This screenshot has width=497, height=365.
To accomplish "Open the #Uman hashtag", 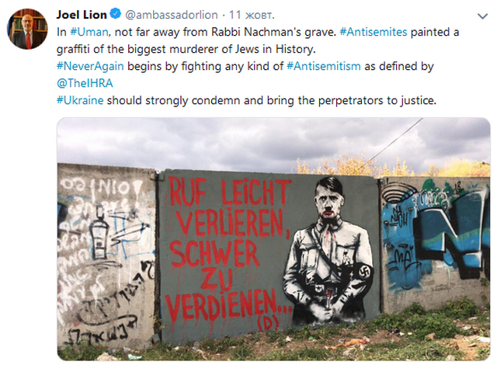I will 86,32.
